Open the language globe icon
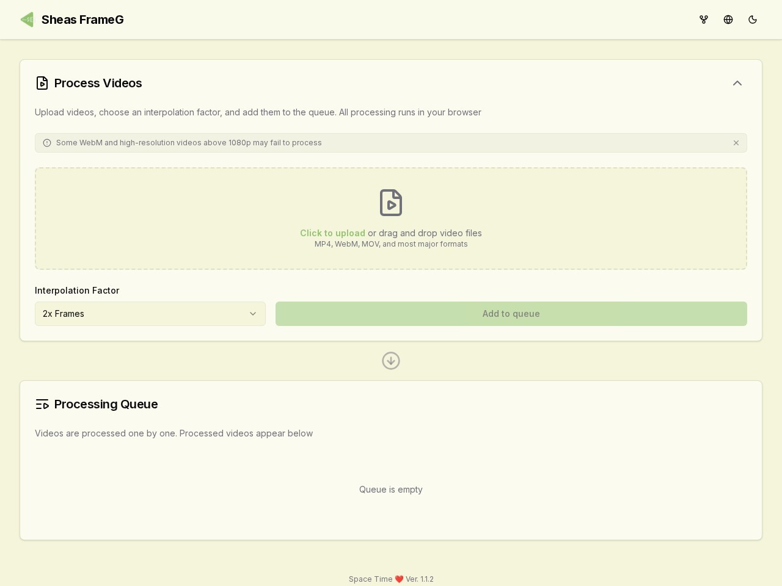Screen dimensions: 782x586 (x=728, y=20)
